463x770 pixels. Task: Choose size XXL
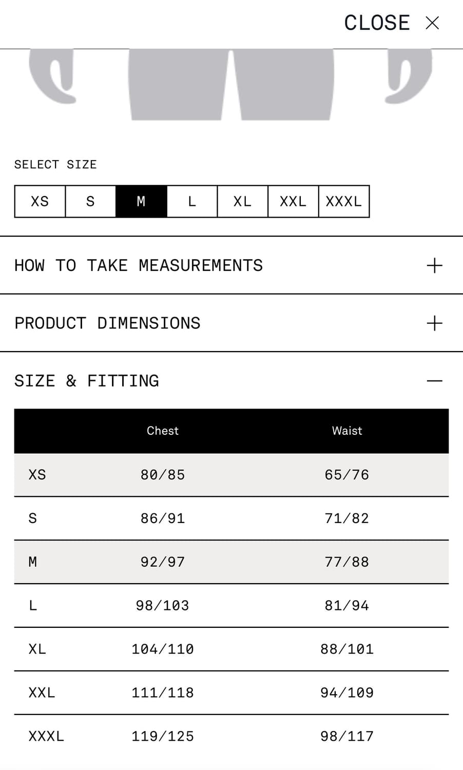[293, 201]
